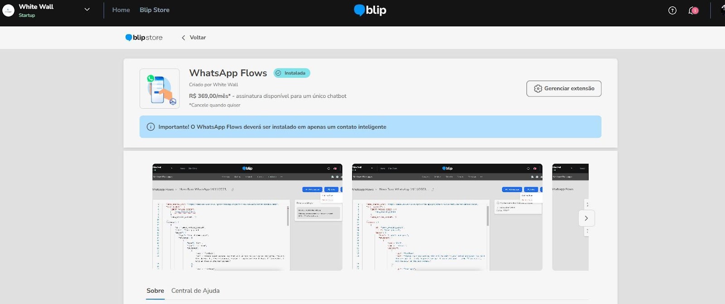Select the Sobre tab
The image size is (725, 304).
click(x=155, y=291)
